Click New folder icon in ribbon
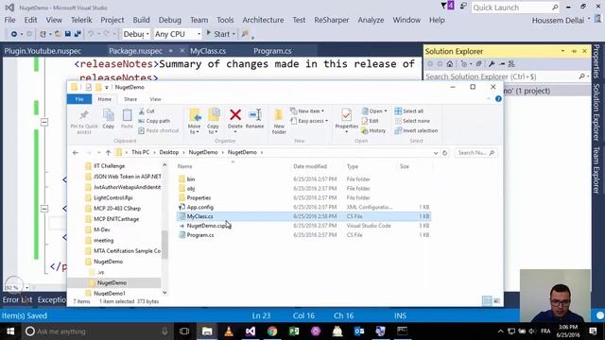The image size is (605, 340). point(279,115)
